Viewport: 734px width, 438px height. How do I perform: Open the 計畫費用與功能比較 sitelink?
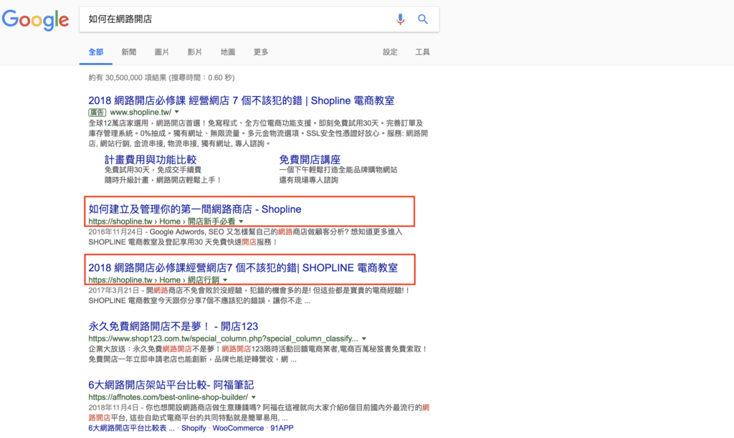[151, 160]
